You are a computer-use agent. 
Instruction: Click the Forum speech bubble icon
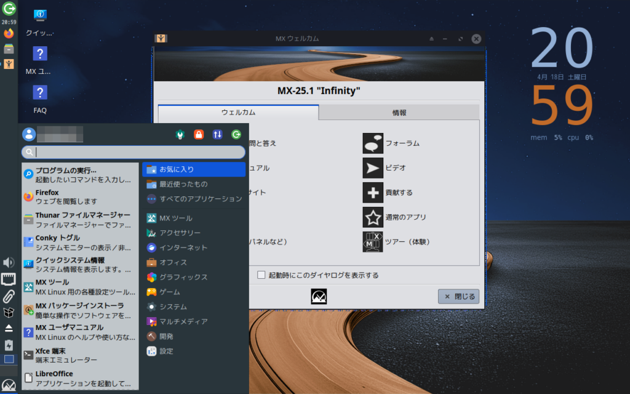click(373, 143)
